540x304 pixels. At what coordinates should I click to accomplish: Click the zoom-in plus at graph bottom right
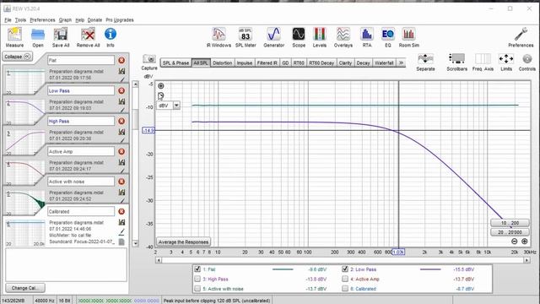click(x=524, y=242)
